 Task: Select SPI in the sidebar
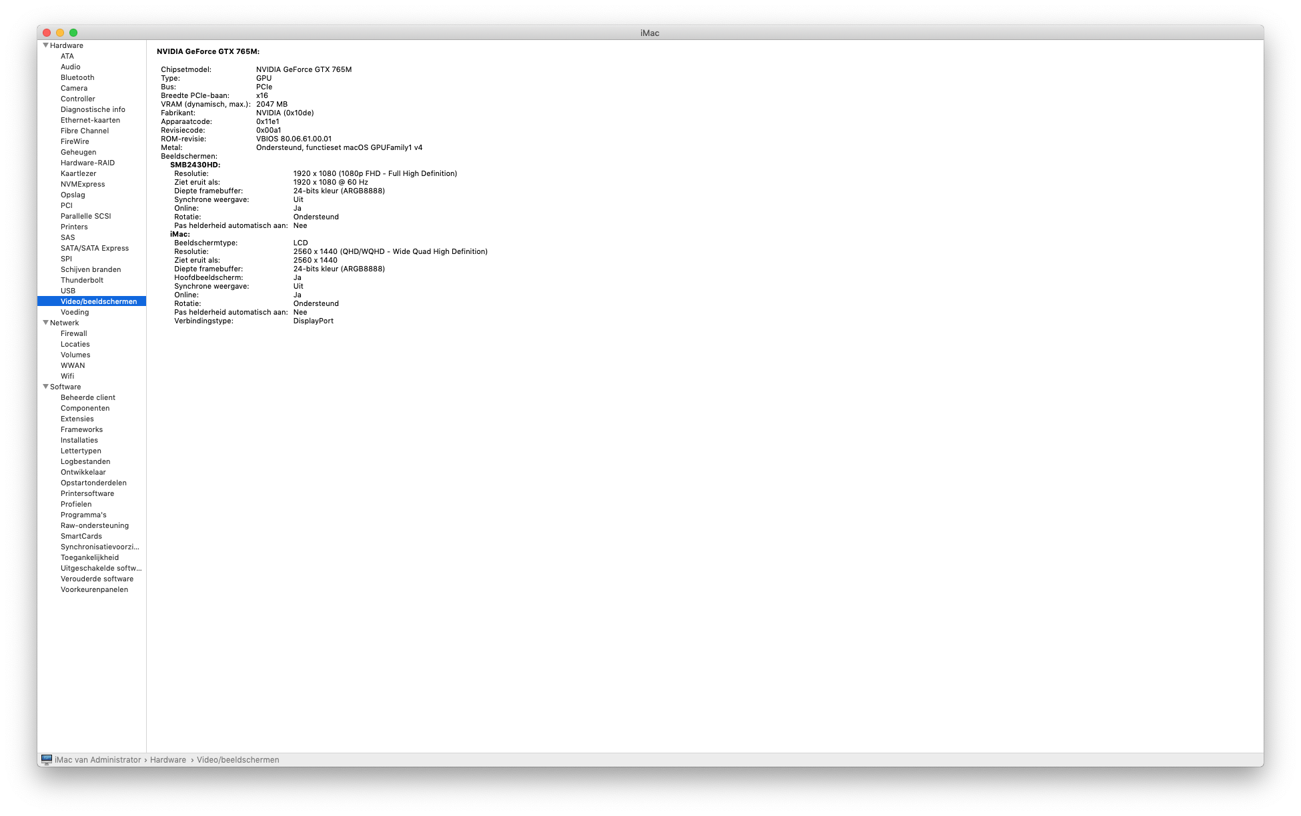click(x=66, y=259)
